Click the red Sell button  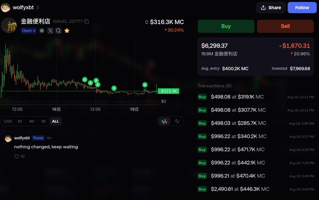tap(285, 26)
